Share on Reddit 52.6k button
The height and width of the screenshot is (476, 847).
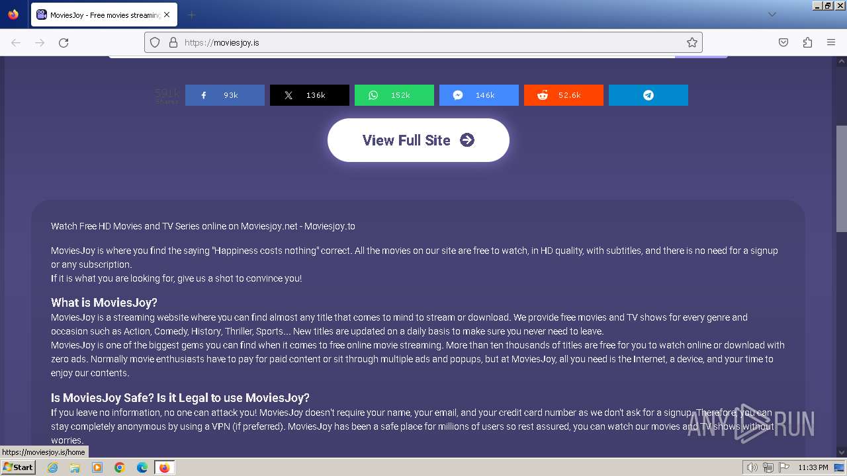(x=564, y=95)
